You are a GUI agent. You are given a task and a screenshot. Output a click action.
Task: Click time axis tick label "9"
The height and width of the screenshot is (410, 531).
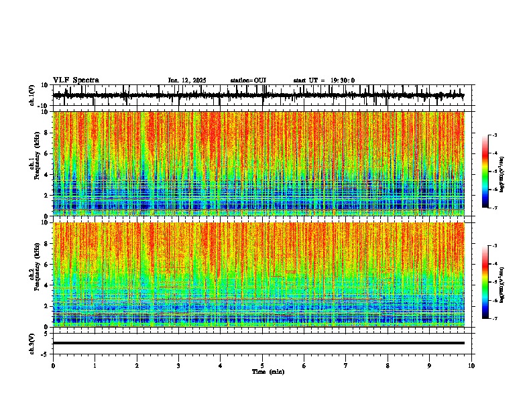(x=429, y=366)
